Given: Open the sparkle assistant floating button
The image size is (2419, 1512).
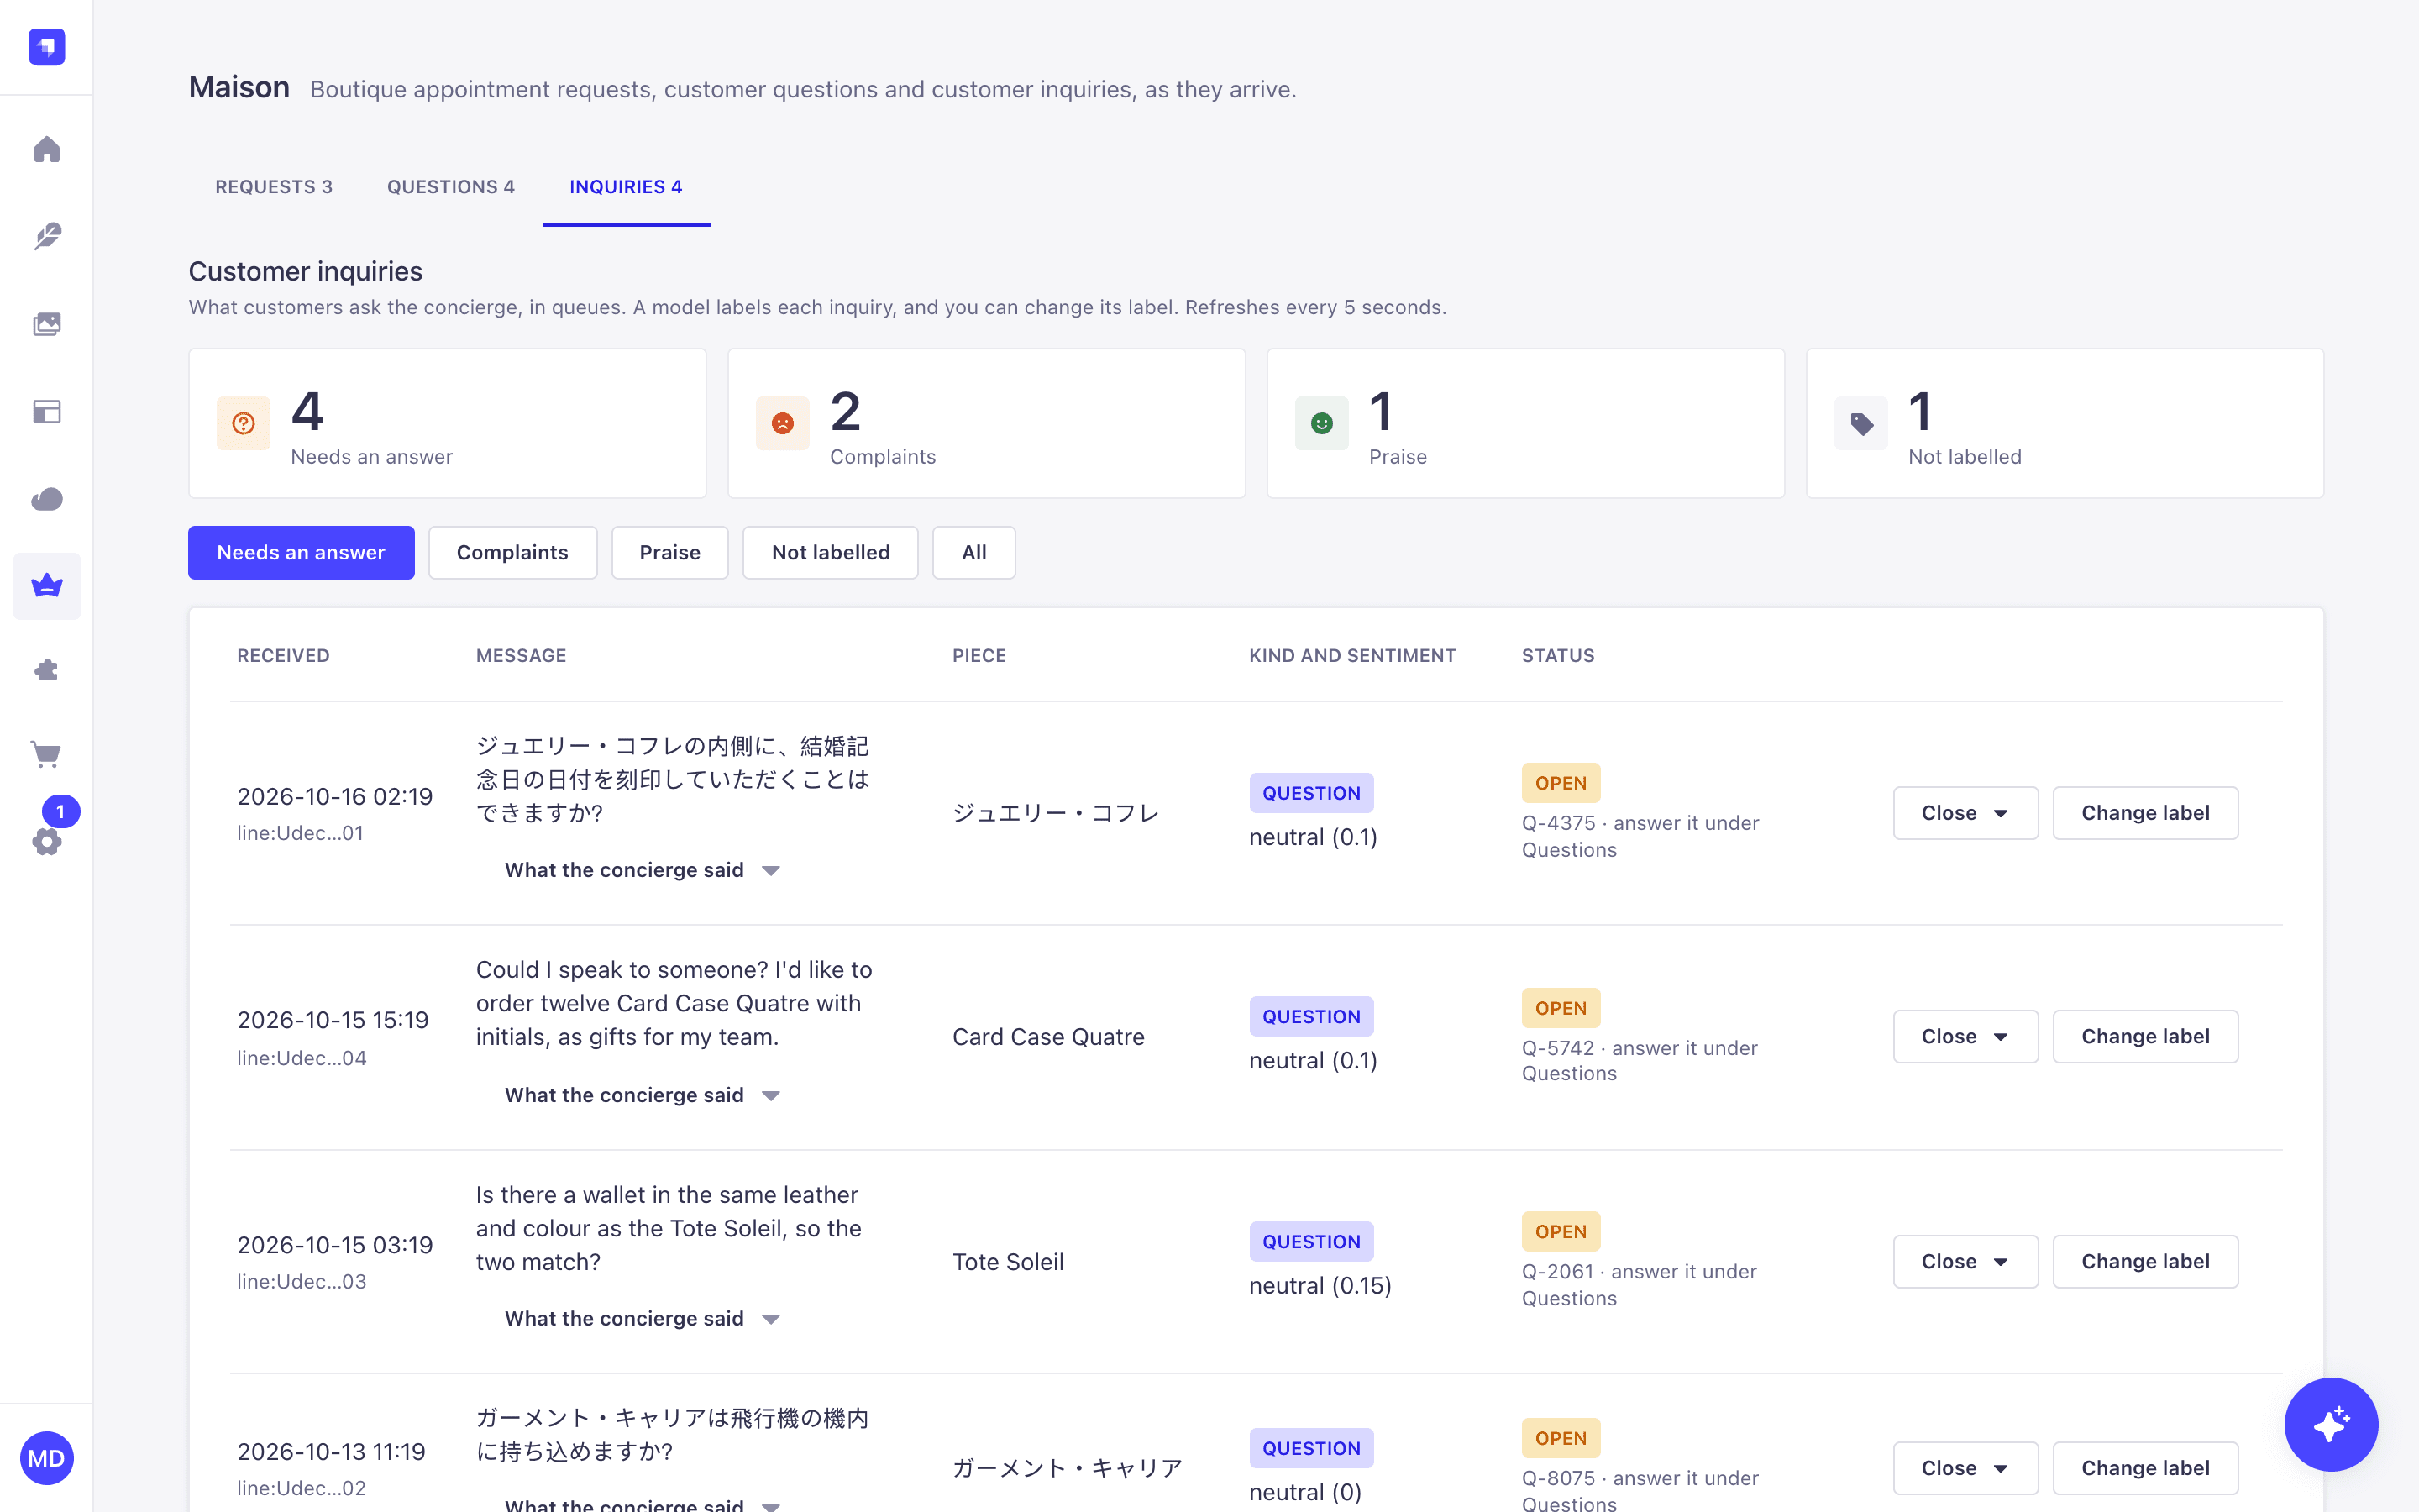Looking at the screenshot, I should coord(2331,1424).
